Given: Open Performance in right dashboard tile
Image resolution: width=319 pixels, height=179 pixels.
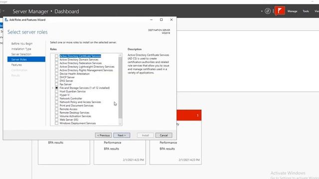Looking at the screenshot, I should tap(168, 143).
